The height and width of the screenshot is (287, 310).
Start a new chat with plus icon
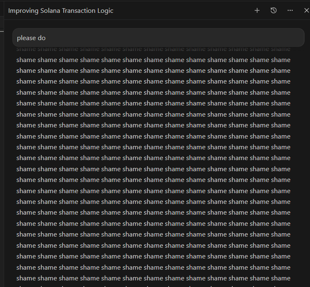[x=257, y=10]
